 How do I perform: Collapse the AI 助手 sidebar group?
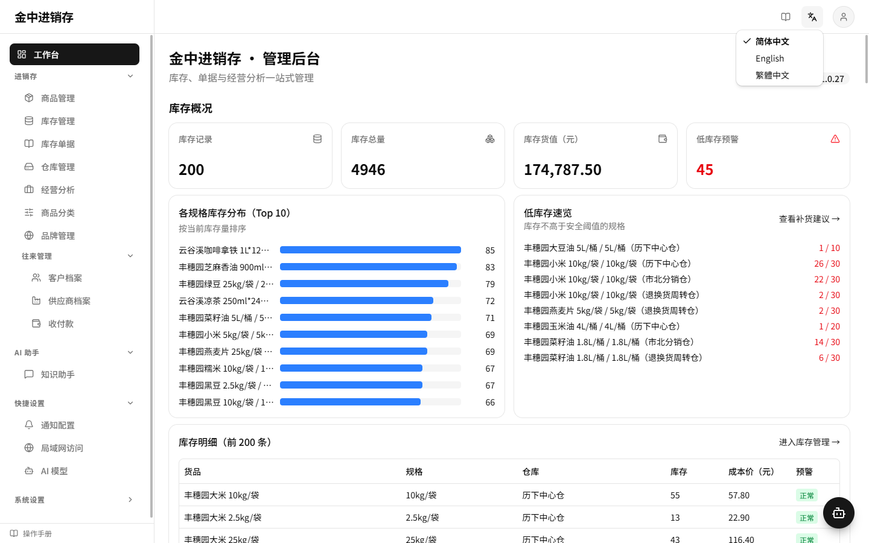(74, 352)
